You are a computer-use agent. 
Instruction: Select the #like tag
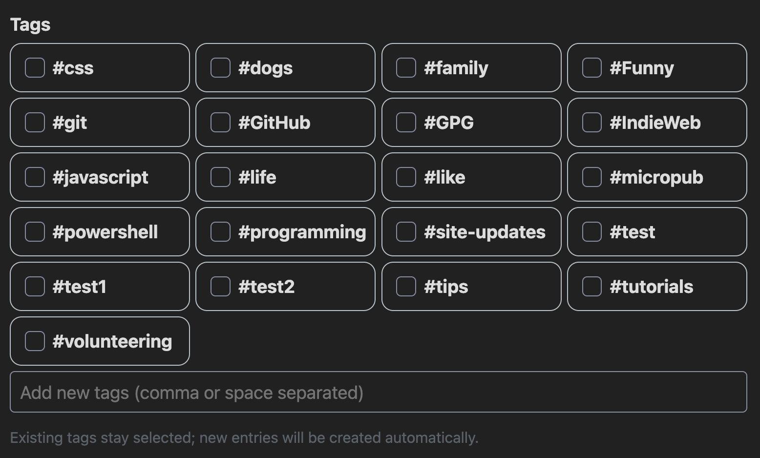(x=405, y=177)
